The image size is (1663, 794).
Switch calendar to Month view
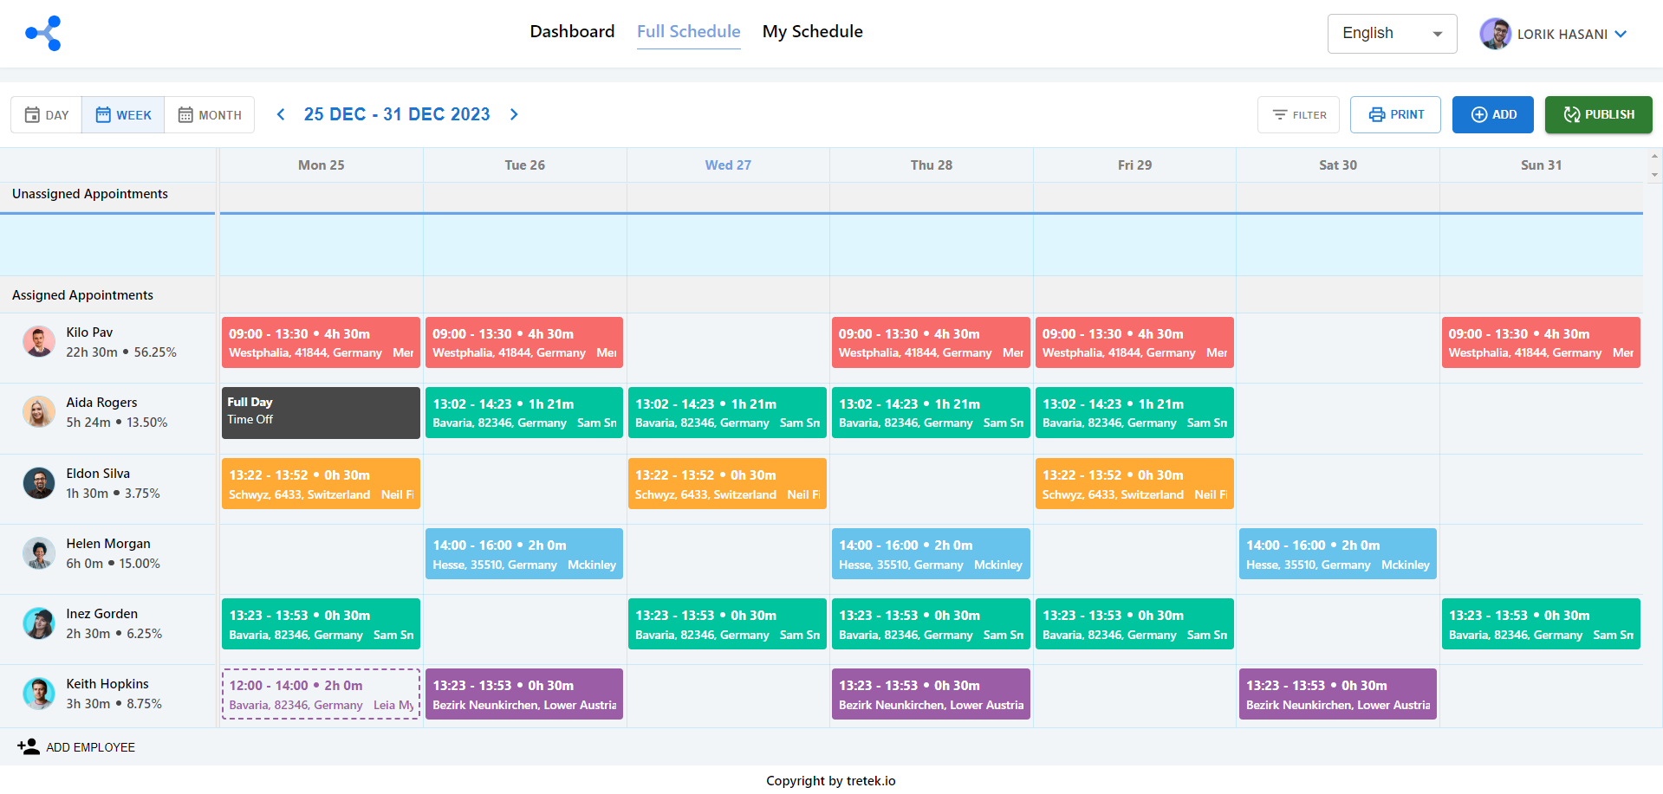point(210,114)
